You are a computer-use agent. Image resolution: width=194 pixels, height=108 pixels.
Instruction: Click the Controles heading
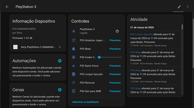[x=80, y=21]
